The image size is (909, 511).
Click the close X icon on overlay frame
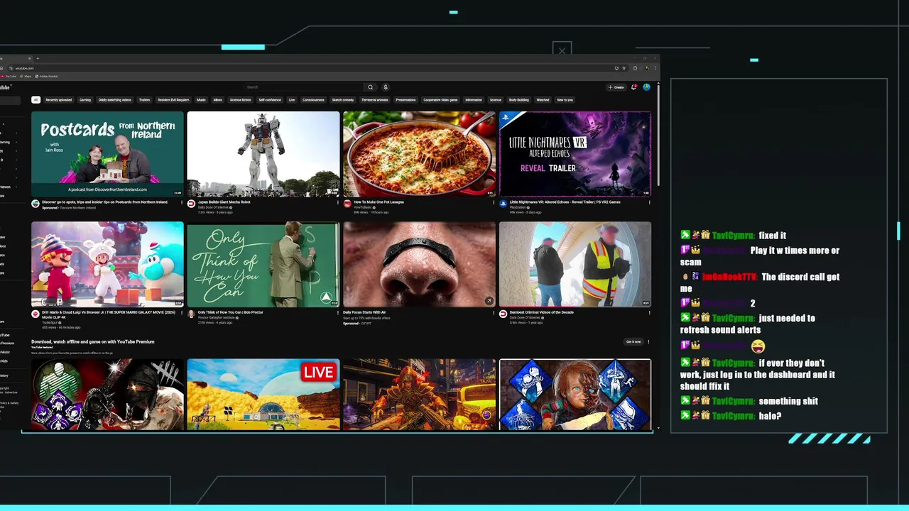[x=562, y=50]
